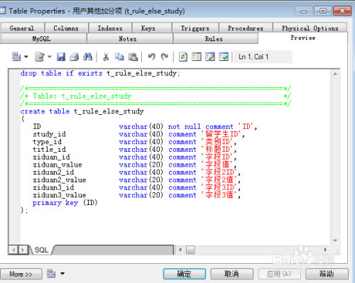
Task: Click the horizontal scrollbar thumb
Action: coord(190,250)
